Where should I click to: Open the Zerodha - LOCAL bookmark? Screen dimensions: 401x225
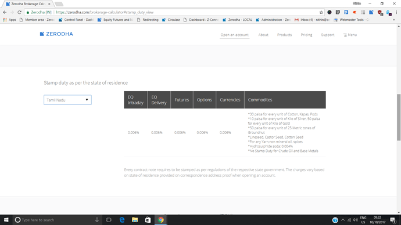237,20
